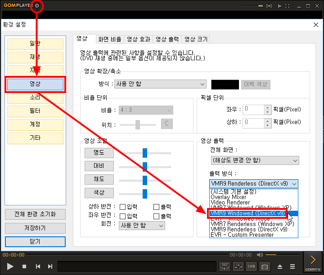This screenshot has width=324, height=275.
Task: Select the 일반 settings category
Action: coord(35,44)
